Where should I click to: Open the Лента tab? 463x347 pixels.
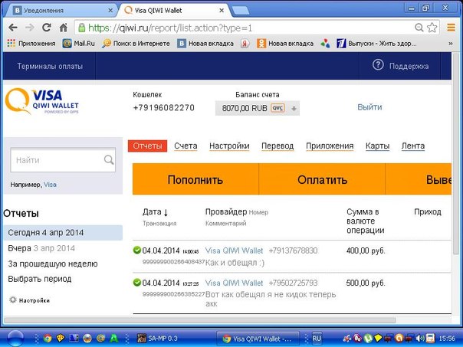pos(413,146)
